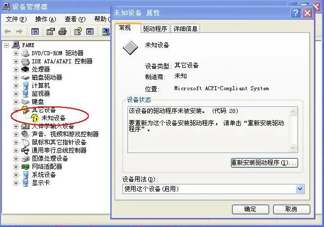This screenshot has height=227, width=324.
Task: Open the 设备用法 dropdown list
Action: pos(300,189)
